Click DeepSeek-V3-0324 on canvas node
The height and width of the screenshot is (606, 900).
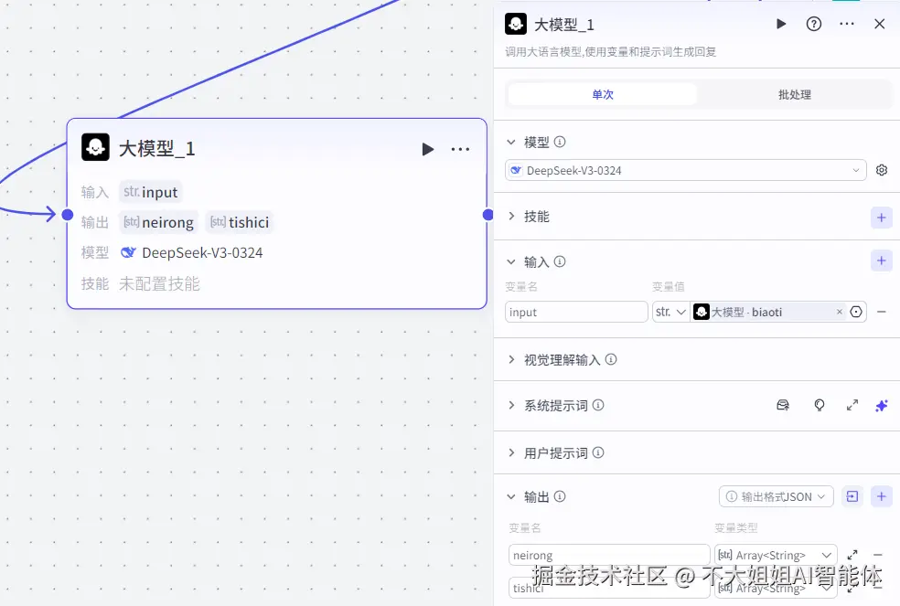pyautogui.click(x=202, y=252)
